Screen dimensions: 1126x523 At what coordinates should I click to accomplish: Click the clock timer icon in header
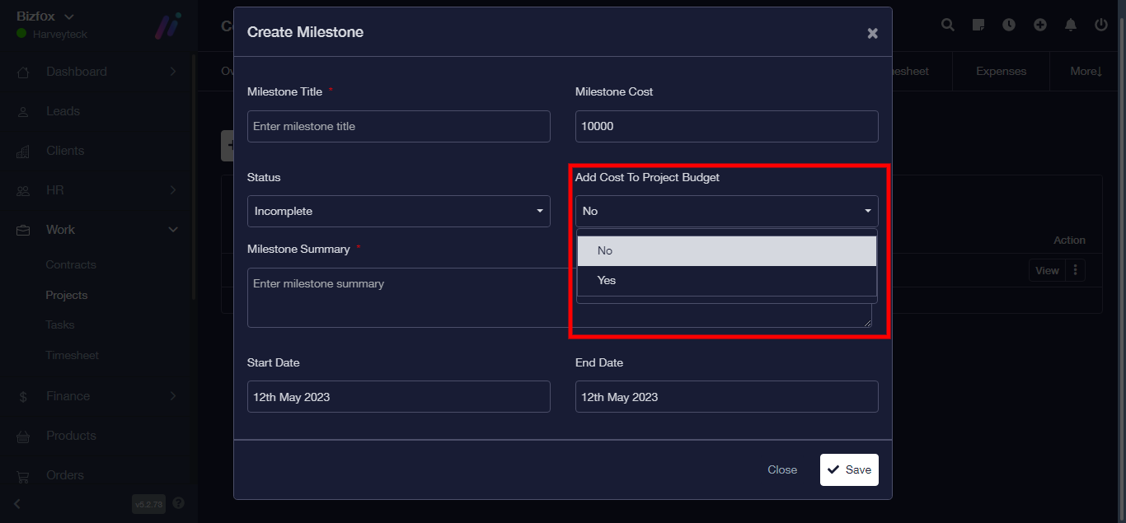(x=1009, y=26)
